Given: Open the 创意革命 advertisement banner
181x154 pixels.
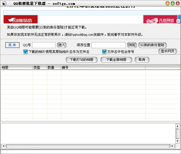Looking at the screenshot, I should coord(21,19).
